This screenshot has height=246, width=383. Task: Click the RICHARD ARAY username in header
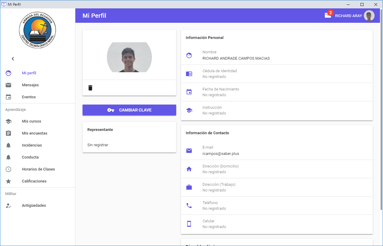coord(348,16)
